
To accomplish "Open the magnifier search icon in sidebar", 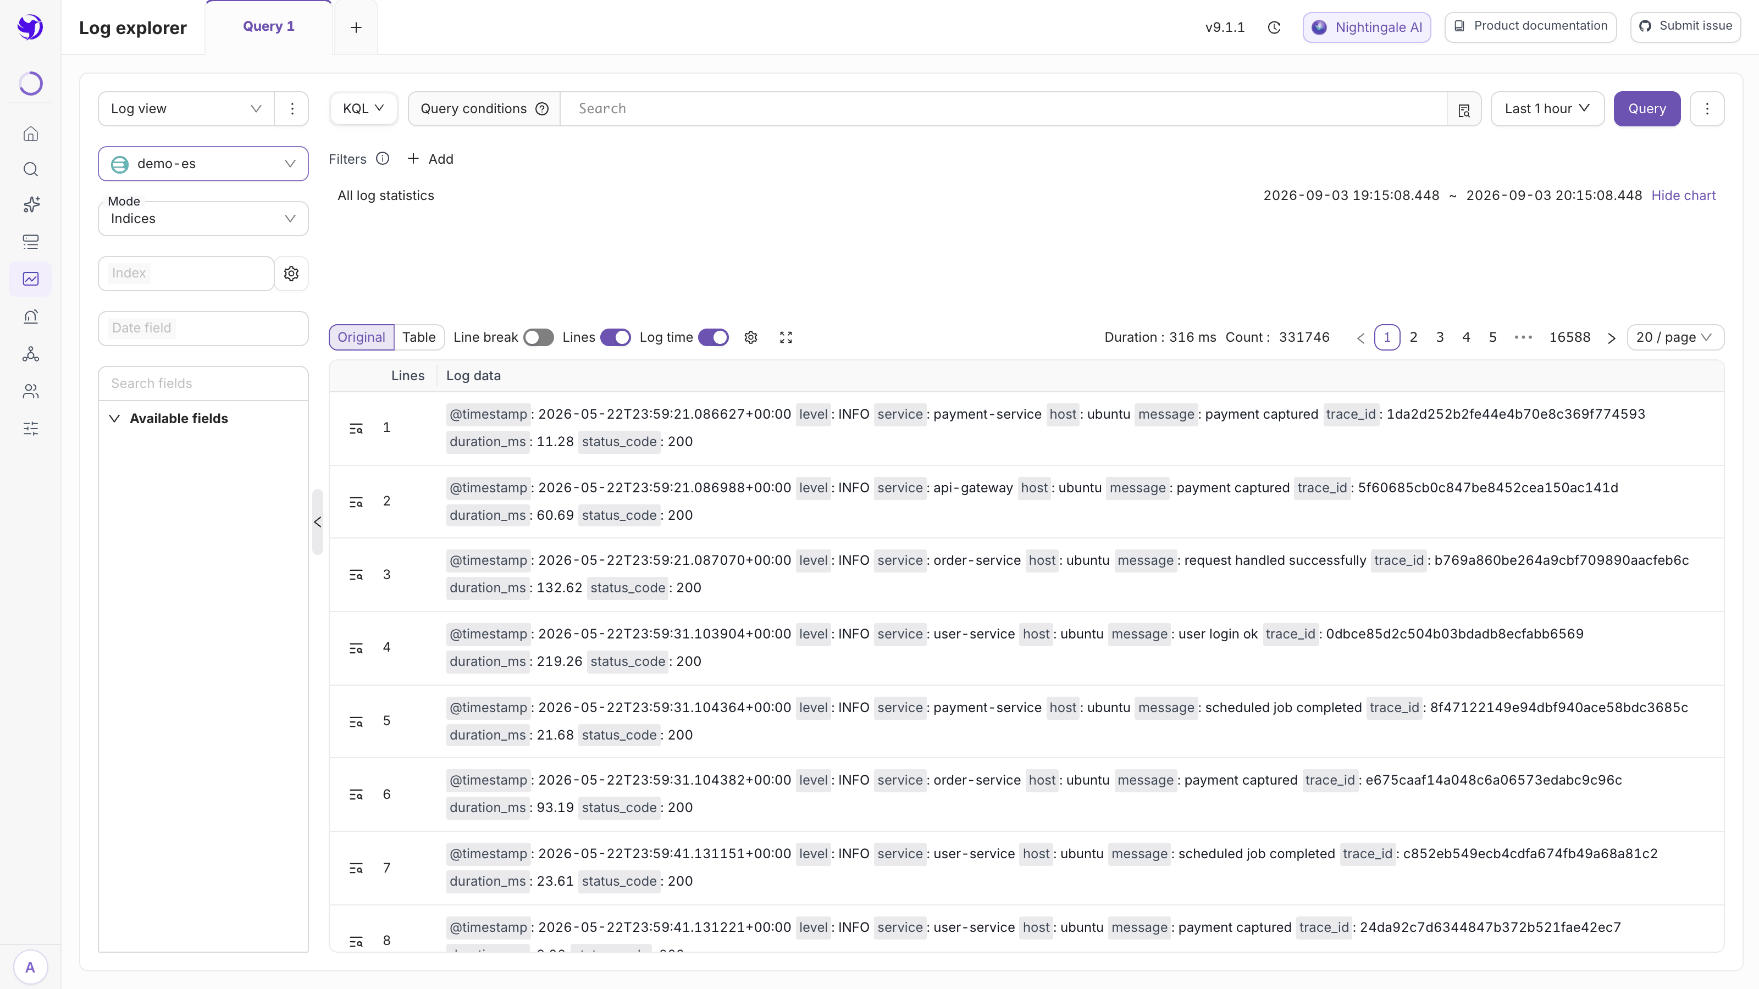I will coord(31,169).
